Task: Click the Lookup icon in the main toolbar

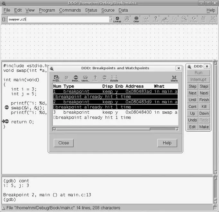Action: pos(117,19)
